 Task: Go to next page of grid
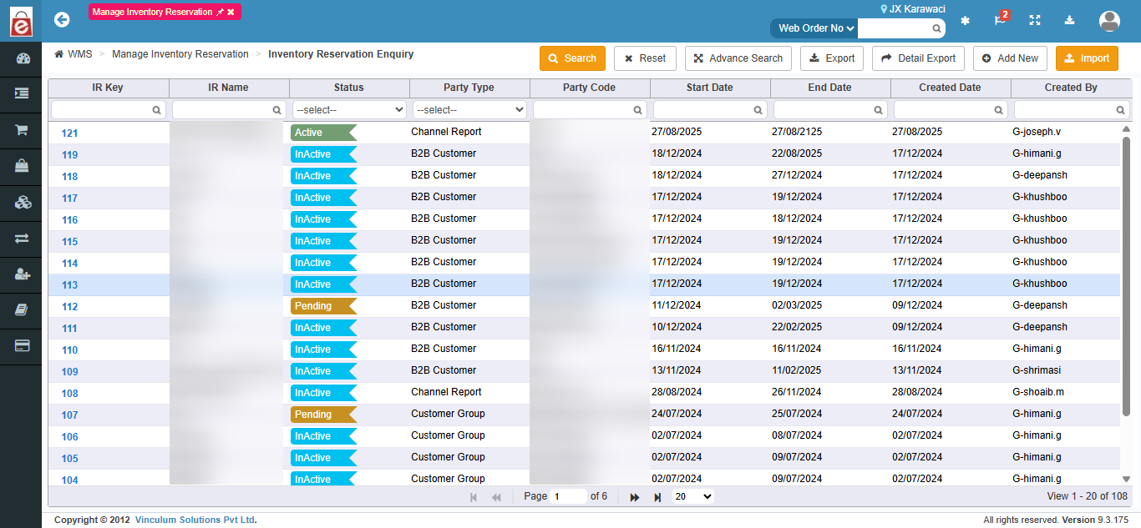(x=635, y=496)
